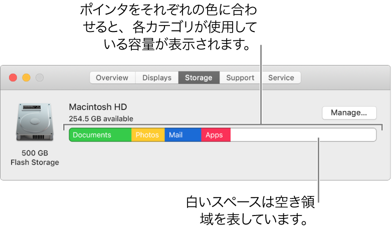
Task: Click the 254.5 GB available text
Action: (x=101, y=118)
